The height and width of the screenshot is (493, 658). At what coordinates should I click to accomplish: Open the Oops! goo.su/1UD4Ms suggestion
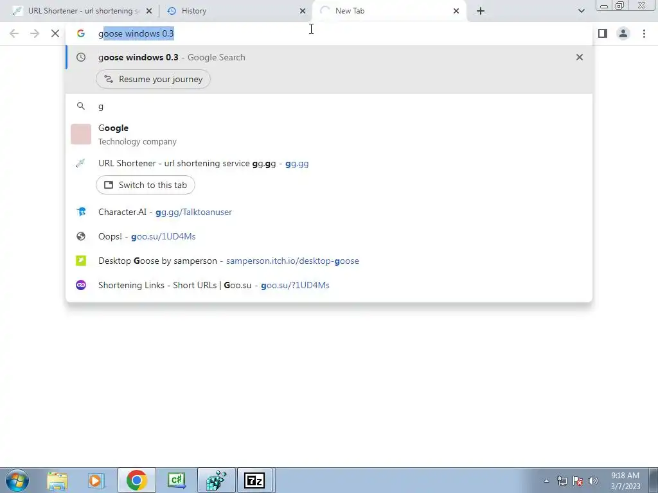[329, 236]
